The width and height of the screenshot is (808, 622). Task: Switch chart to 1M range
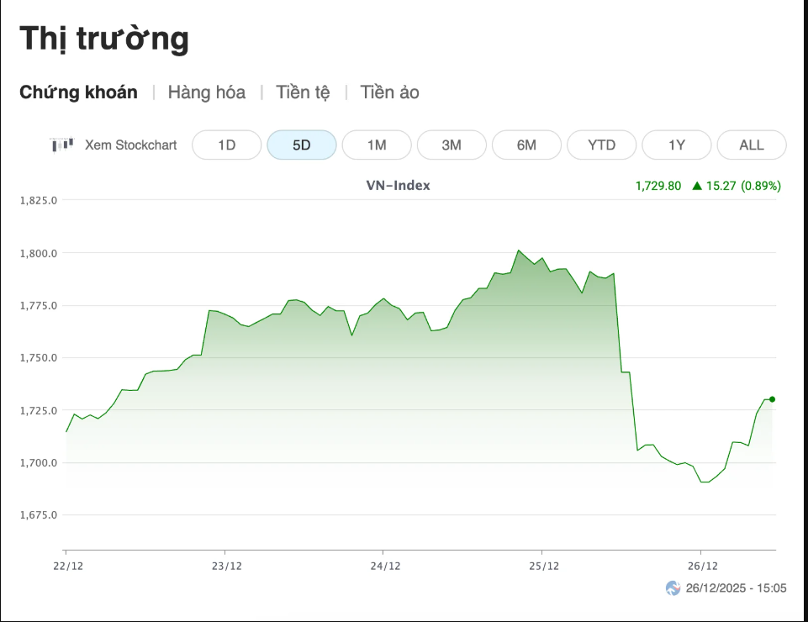(x=377, y=145)
